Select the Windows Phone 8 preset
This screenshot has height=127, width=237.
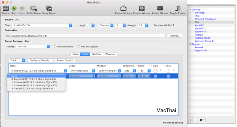coord(204,41)
